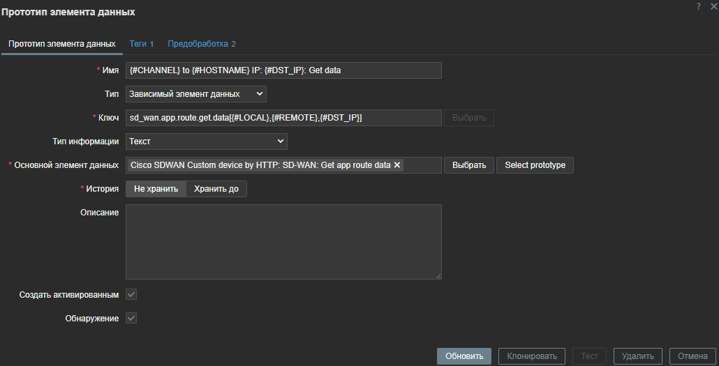Image resolution: width=719 pixels, height=366 pixels.
Task: Click the help question mark icon
Action: 699,6
